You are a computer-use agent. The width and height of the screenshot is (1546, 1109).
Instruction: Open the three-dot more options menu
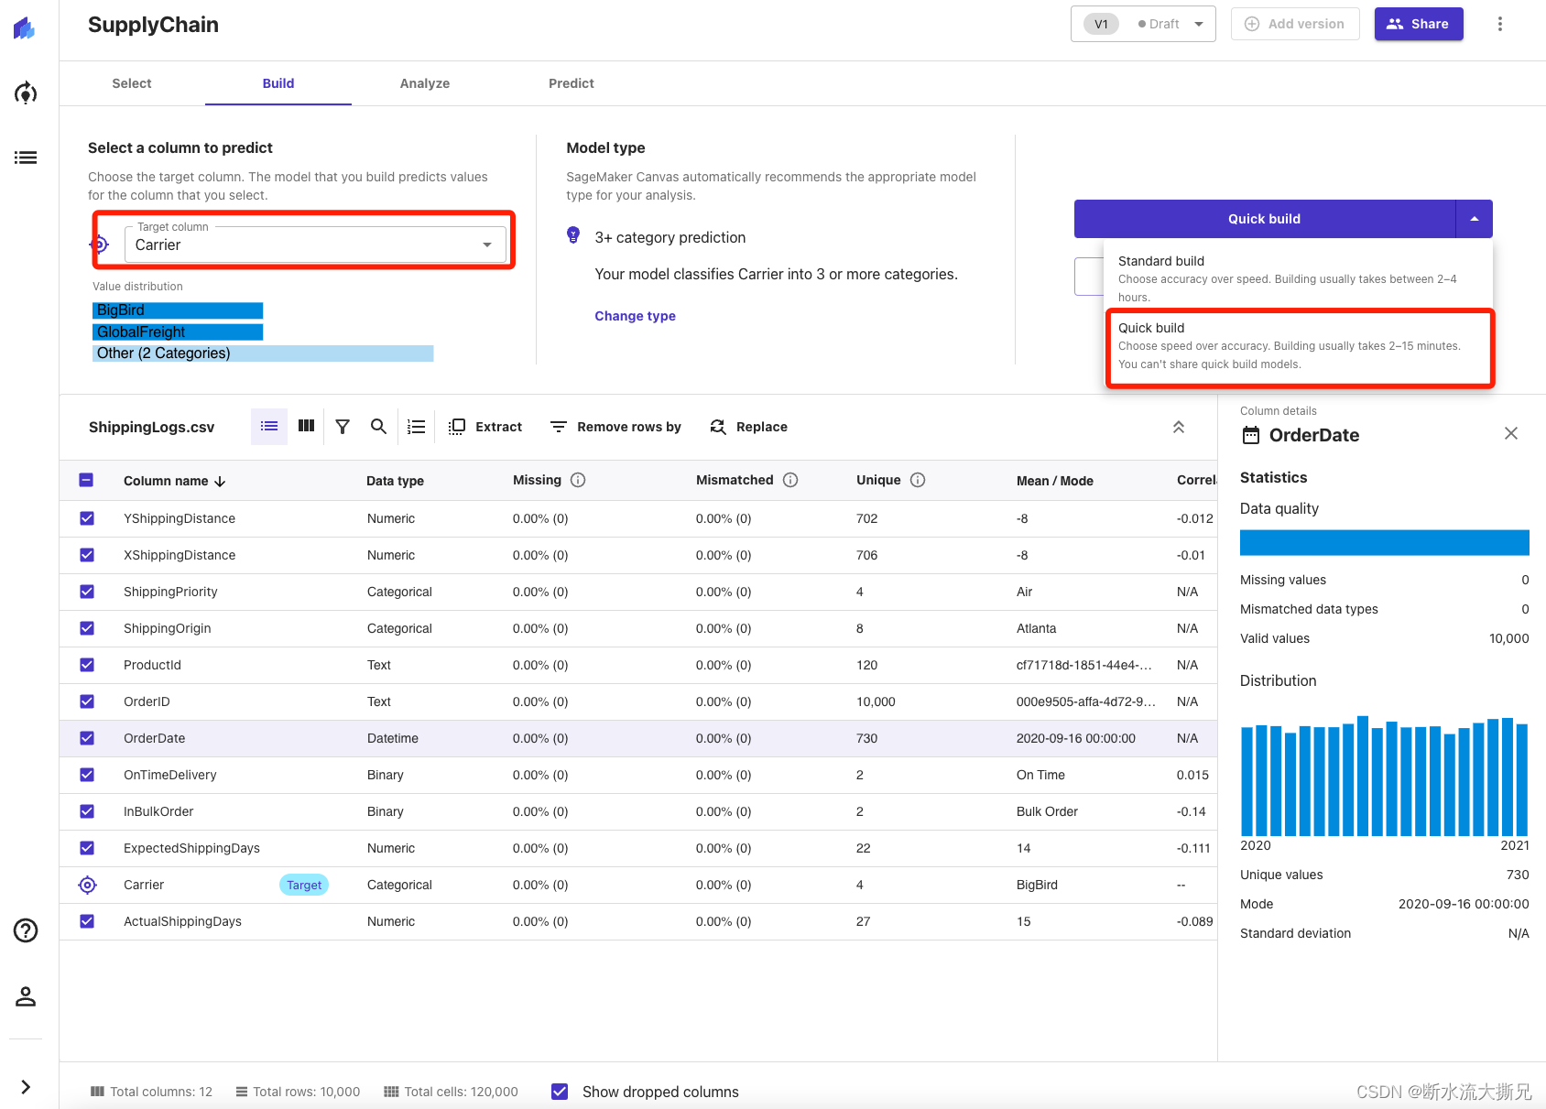pos(1499,24)
